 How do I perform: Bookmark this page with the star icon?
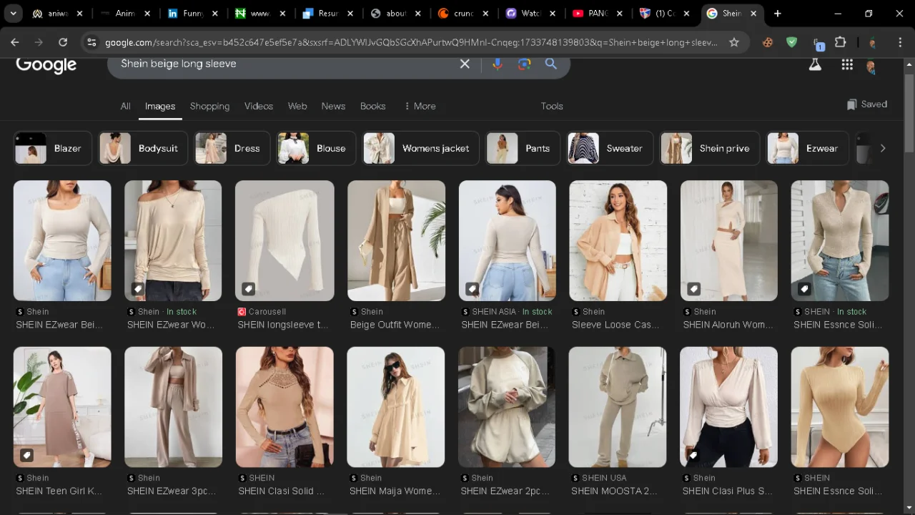click(734, 42)
